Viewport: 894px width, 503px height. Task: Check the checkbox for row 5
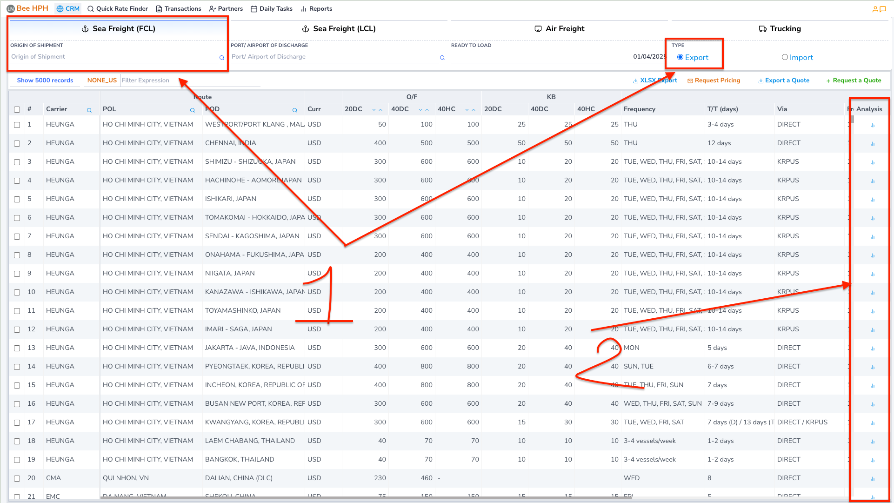17,199
